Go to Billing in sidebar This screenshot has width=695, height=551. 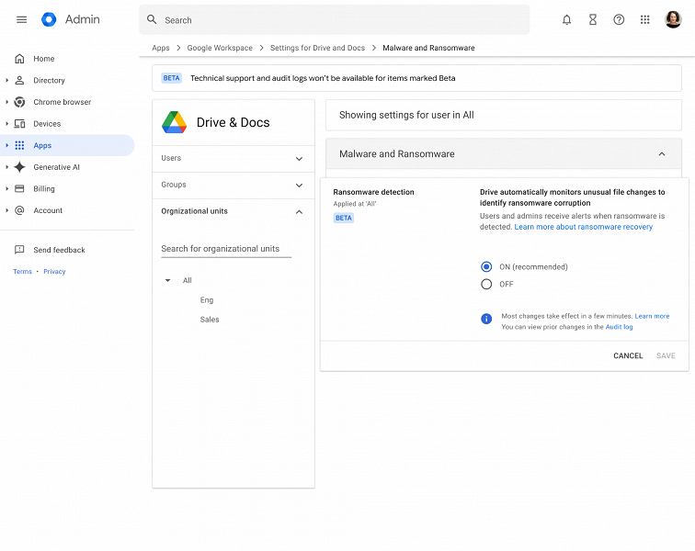click(x=44, y=189)
